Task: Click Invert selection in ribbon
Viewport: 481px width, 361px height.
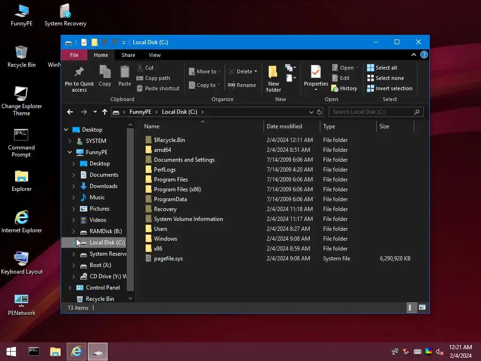Action: [x=389, y=88]
